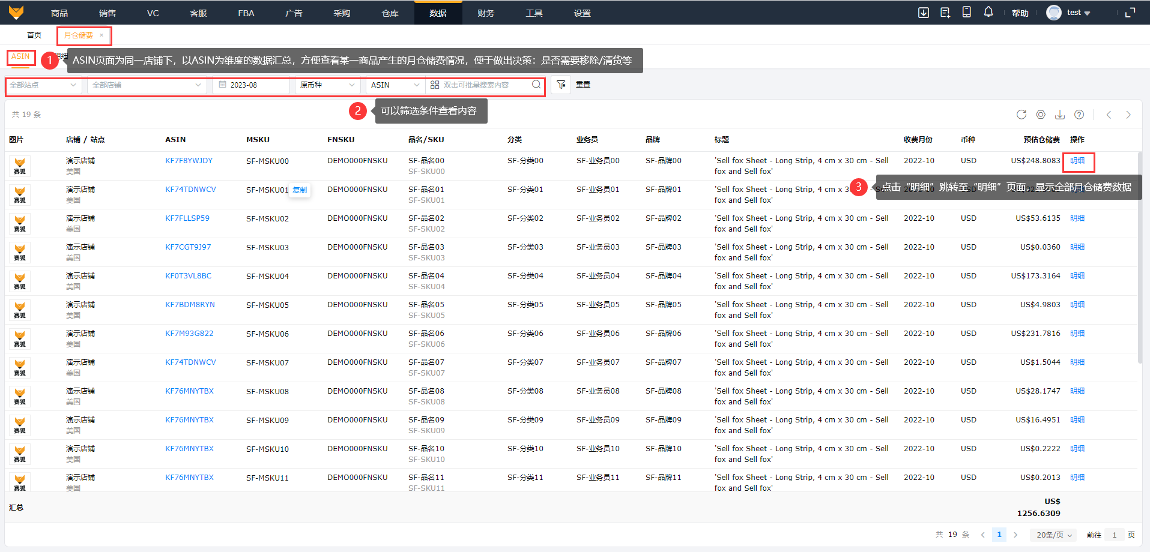Open the notification bell

[988, 13]
